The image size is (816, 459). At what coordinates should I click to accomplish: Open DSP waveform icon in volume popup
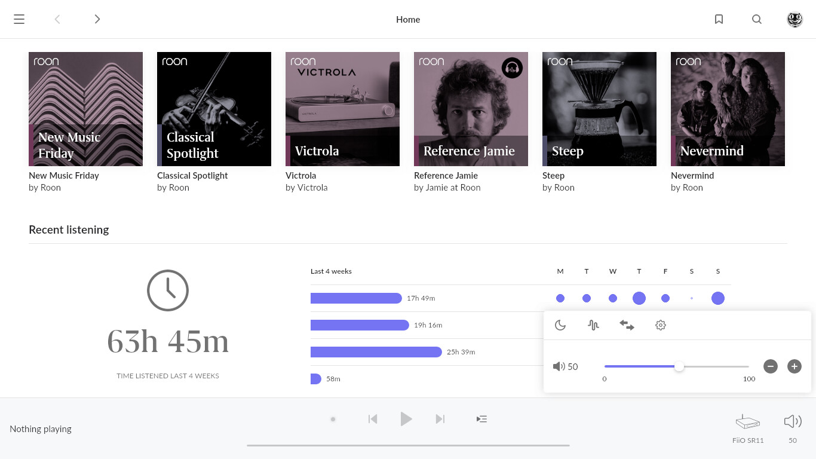(x=593, y=325)
